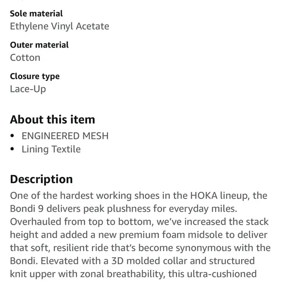
Task: Click the Lining Textile bullet text
Action: (x=51, y=149)
